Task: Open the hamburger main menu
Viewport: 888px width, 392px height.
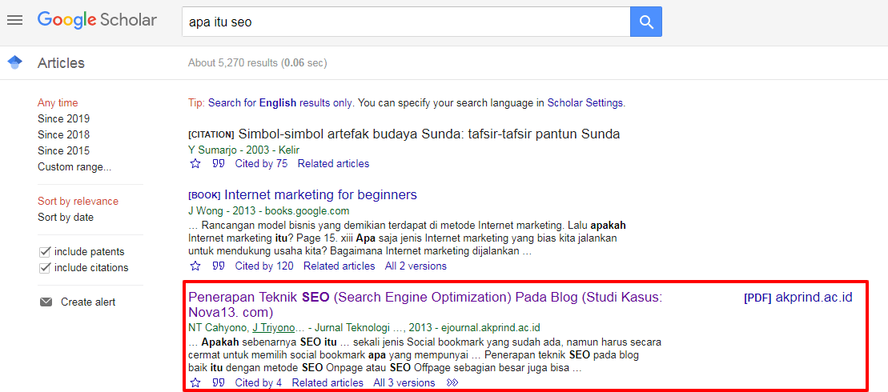Action: (x=14, y=20)
